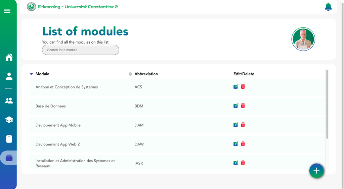Image resolution: width=344 pixels, height=189 pixels.
Task: Click the add module plus button
Action: (x=316, y=171)
